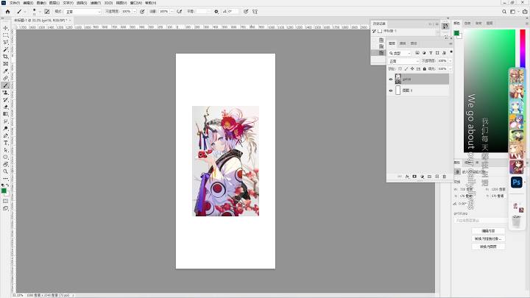Add a layer style with fx icon
Screen dimensions: 530x298
coord(407,177)
